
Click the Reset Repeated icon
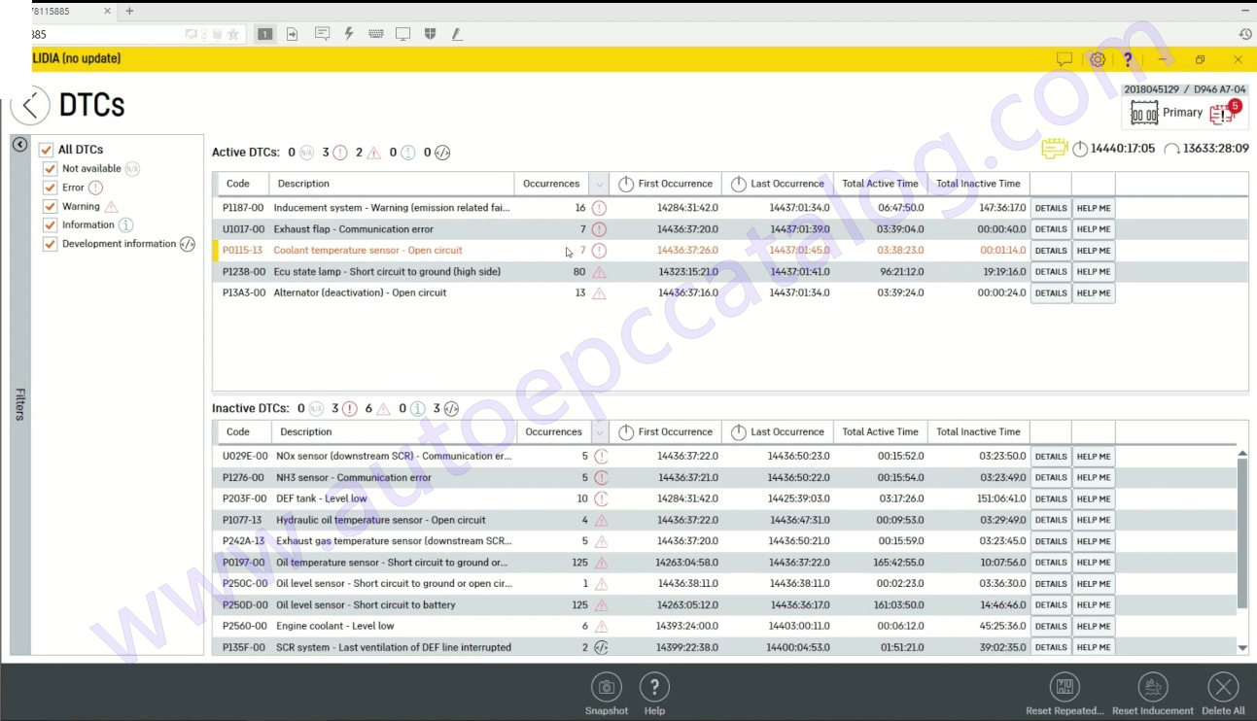pyautogui.click(x=1065, y=688)
